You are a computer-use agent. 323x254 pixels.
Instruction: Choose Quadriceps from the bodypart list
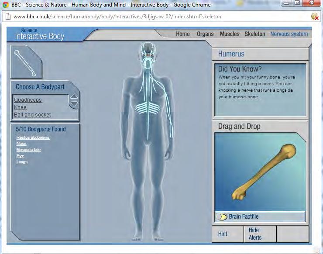[x=28, y=100]
